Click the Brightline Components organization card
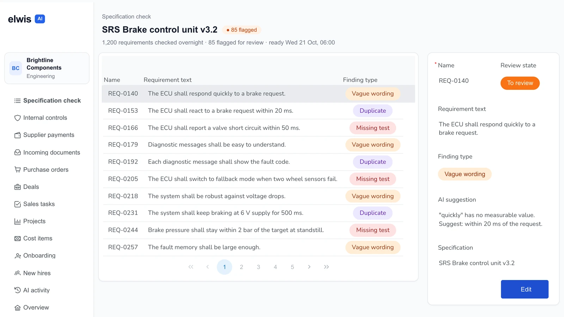This screenshot has height=317, width=564. click(47, 68)
